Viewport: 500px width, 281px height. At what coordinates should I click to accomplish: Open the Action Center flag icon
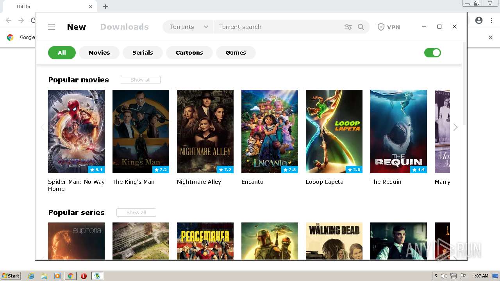click(462, 276)
